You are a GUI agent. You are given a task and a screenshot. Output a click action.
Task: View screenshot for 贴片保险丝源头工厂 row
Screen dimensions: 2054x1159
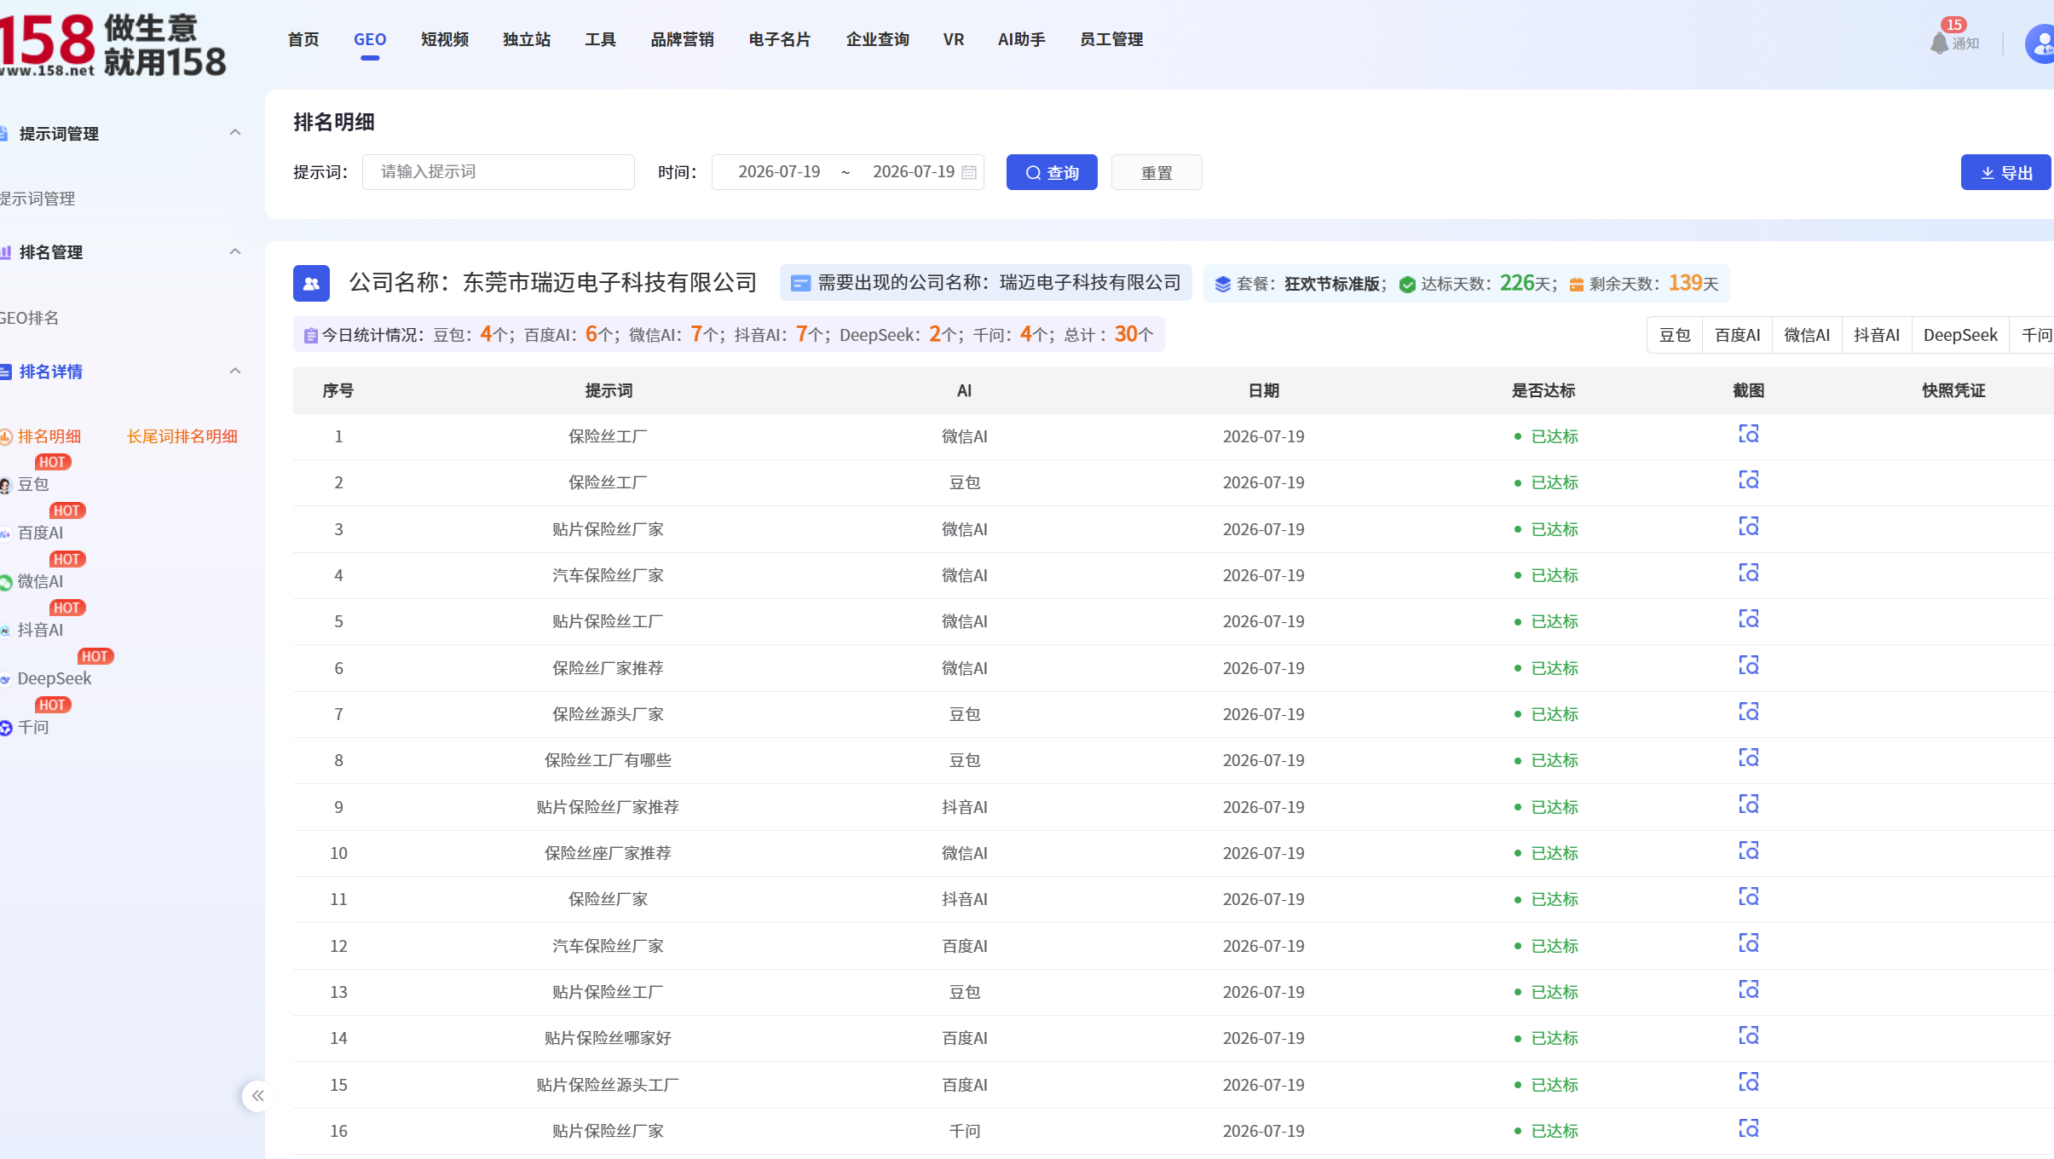coord(1748,1083)
